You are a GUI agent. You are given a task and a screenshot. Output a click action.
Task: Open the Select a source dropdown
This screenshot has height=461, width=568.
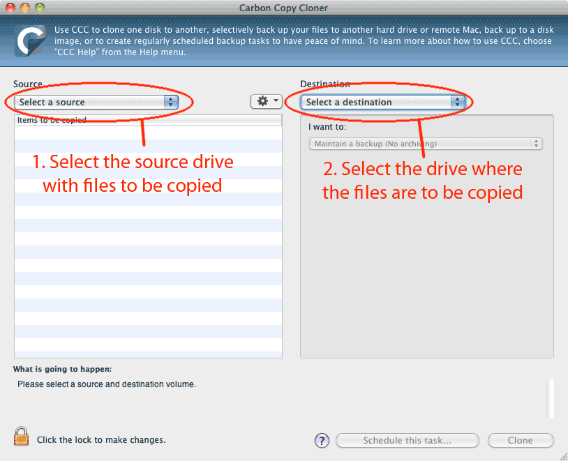(96, 102)
